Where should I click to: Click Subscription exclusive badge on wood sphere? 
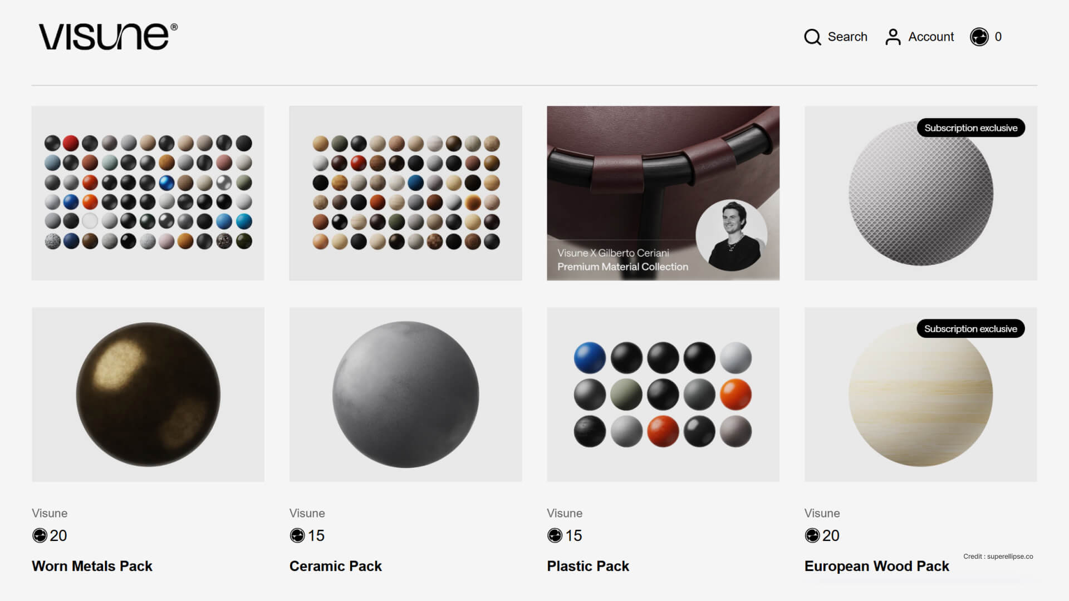(x=971, y=329)
